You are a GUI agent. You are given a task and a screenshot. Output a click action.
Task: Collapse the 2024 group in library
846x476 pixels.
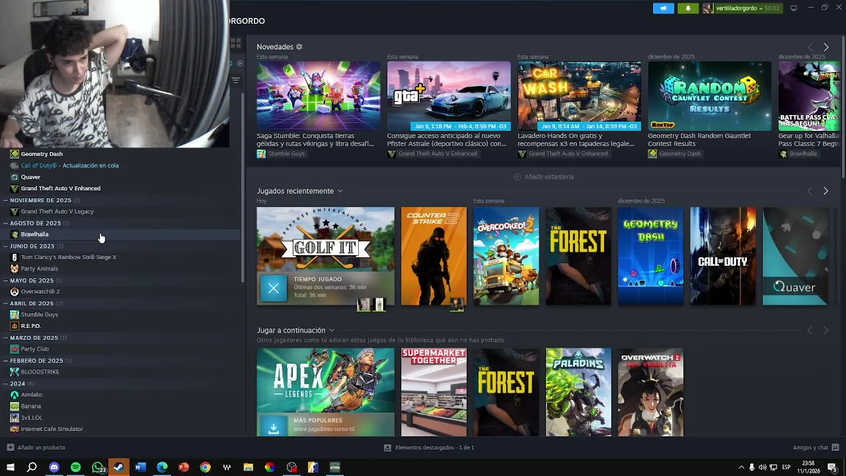click(5, 383)
